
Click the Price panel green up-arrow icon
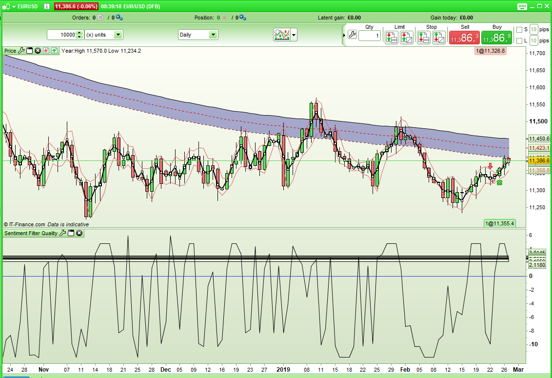tap(54, 51)
